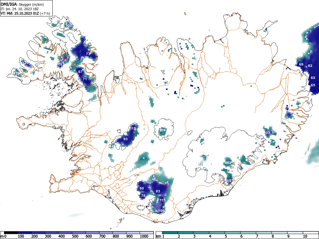This screenshot has height=239, width=319.
Task: Click the 900–1000 m lavender legend swatch
Action: (x=133, y=233)
